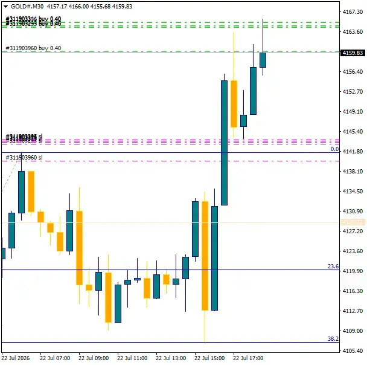Click the 4141.80 price axis label
The height and width of the screenshot is (365, 367).
click(353, 151)
